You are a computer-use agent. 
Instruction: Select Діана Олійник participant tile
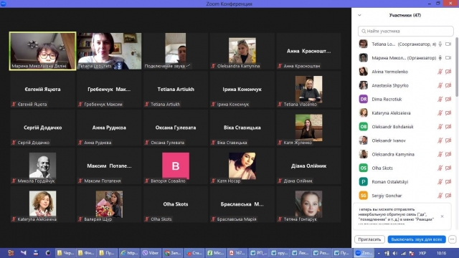pyautogui.click(x=308, y=166)
